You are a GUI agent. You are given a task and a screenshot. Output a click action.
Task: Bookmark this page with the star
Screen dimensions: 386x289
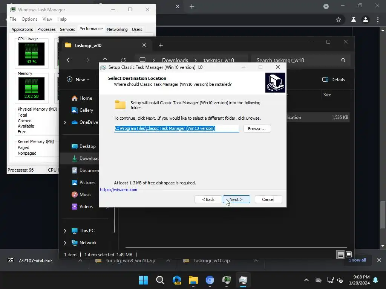tap(339, 20)
